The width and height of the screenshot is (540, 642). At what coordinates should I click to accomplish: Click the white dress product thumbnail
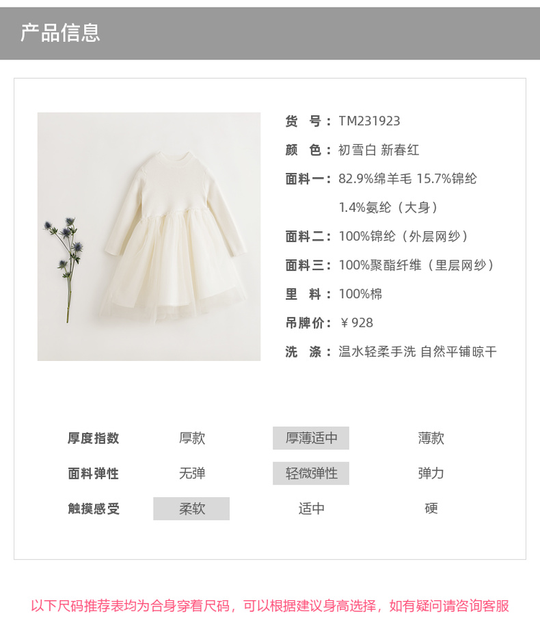click(x=149, y=237)
